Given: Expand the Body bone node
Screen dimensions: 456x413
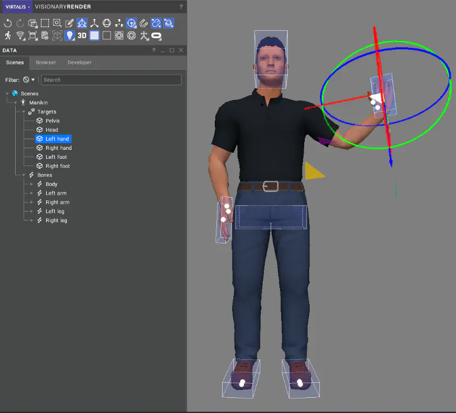Looking at the screenshot, I should tap(31, 184).
